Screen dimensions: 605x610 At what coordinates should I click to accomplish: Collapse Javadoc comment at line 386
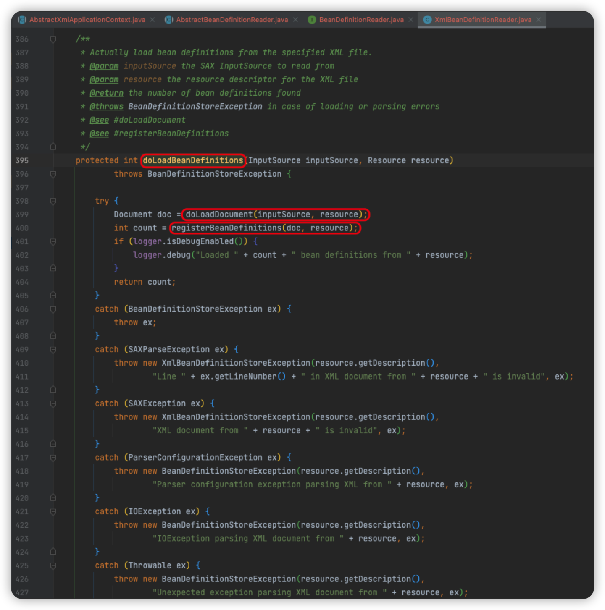click(53, 39)
